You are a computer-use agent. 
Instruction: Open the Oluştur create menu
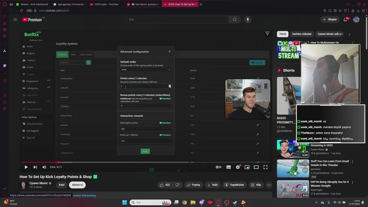330,20
